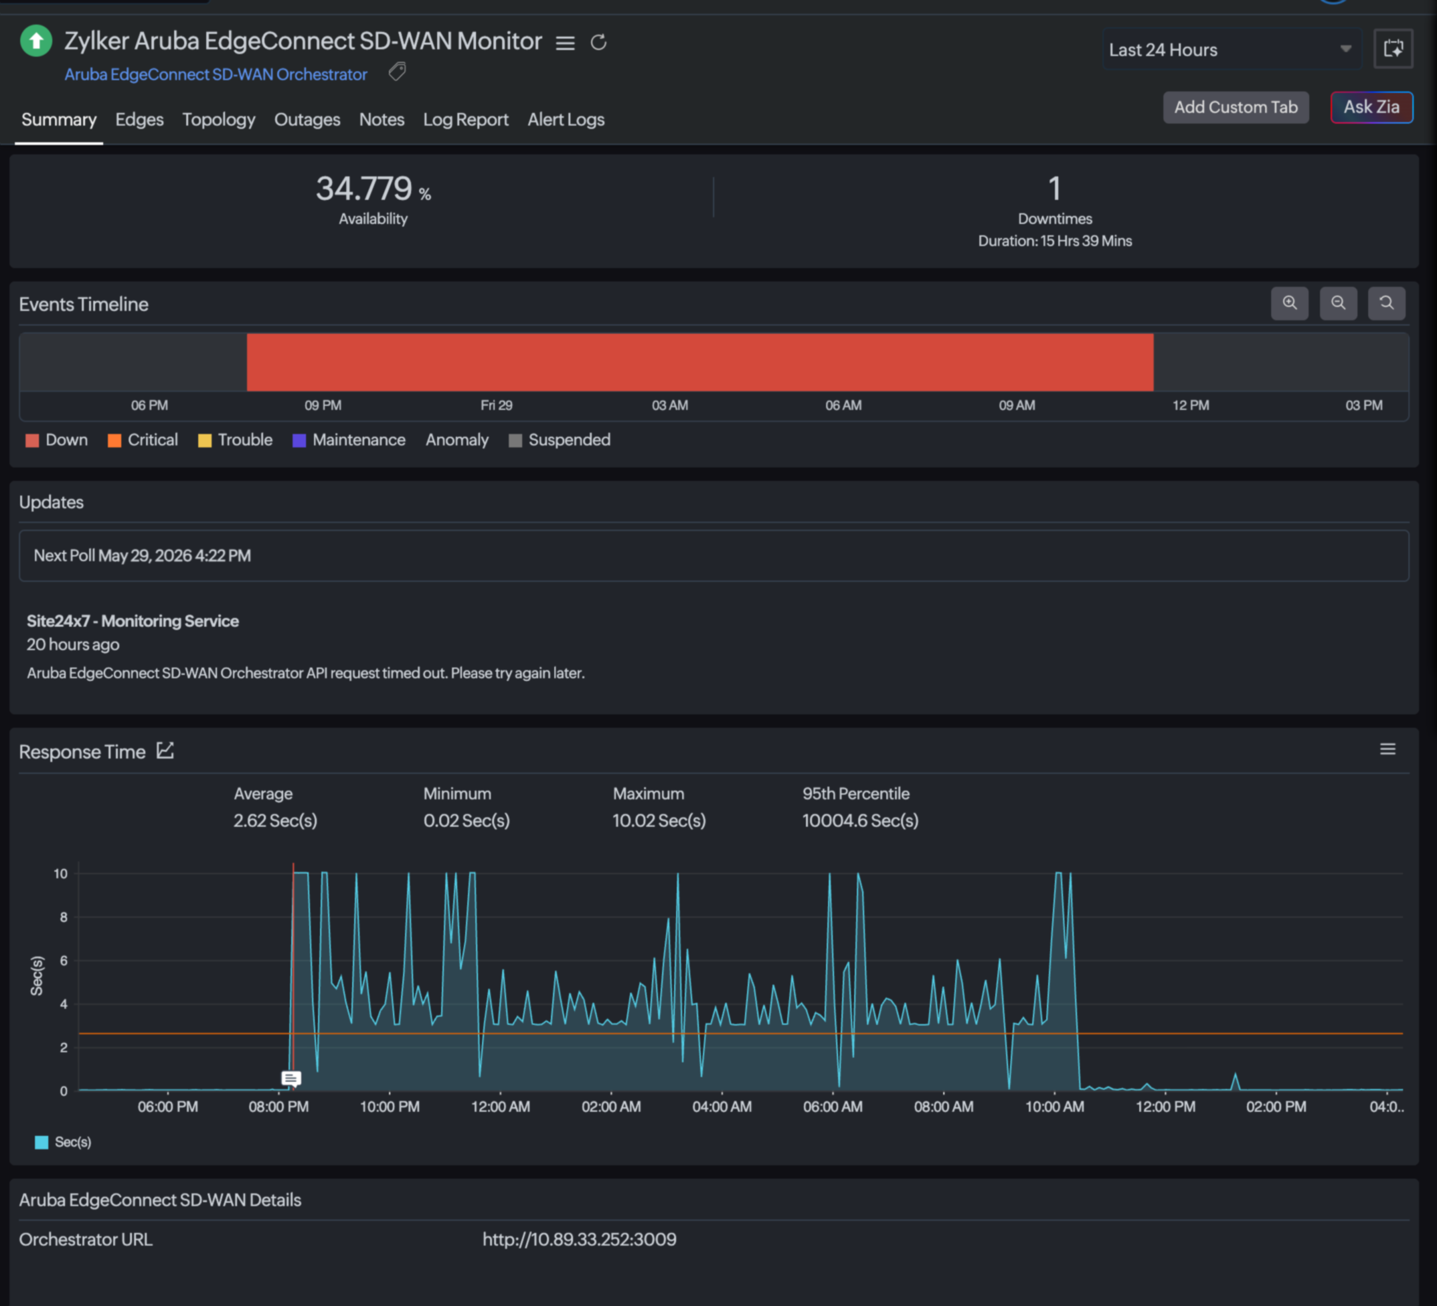1437x1306 pixels.
Task: Open the Aruba EdgeConnect SD-WAN Orchestrator link
Action: click(216, 74)
